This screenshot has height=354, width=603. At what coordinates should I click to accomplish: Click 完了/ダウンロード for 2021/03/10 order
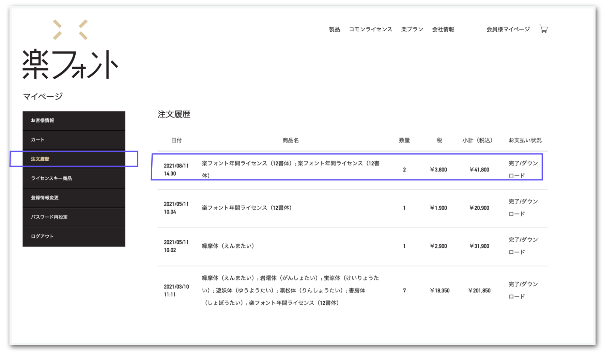(x=523, y=290)
